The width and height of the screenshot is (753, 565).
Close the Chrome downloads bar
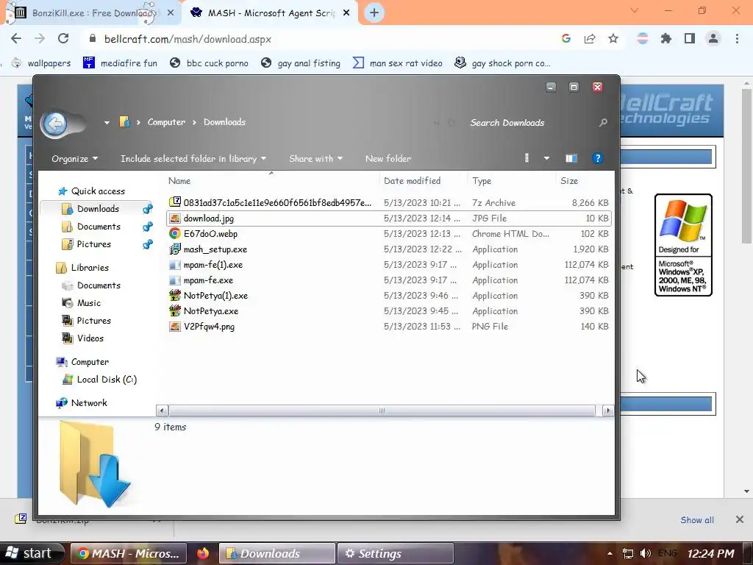click(740, 519)
